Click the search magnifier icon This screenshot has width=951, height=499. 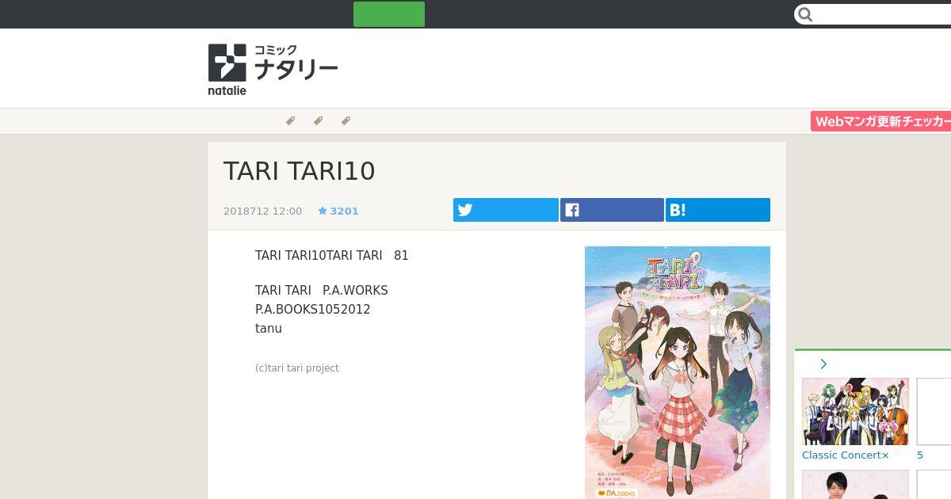tap(805, 14)
